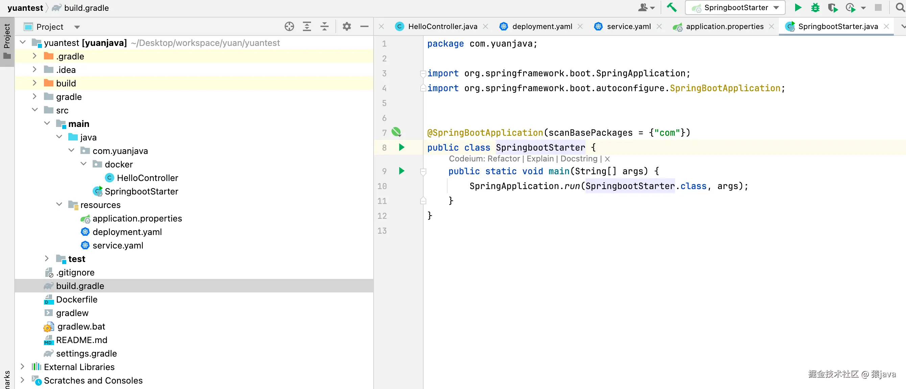The image size is (906, 389).
Task: Collapse the src folder
Action: coord(35,110)
